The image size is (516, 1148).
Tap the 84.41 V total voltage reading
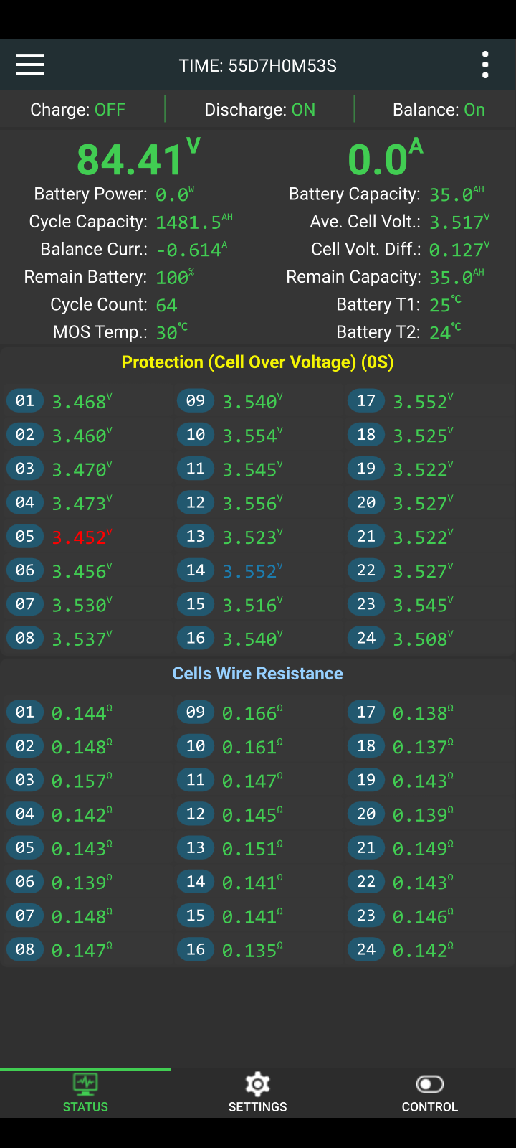[138, 159]
